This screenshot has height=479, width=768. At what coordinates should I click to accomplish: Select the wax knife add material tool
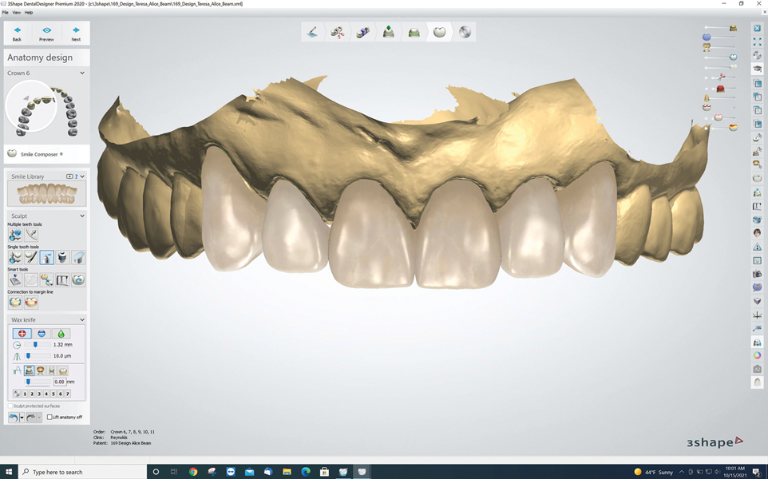pos(22,334)
